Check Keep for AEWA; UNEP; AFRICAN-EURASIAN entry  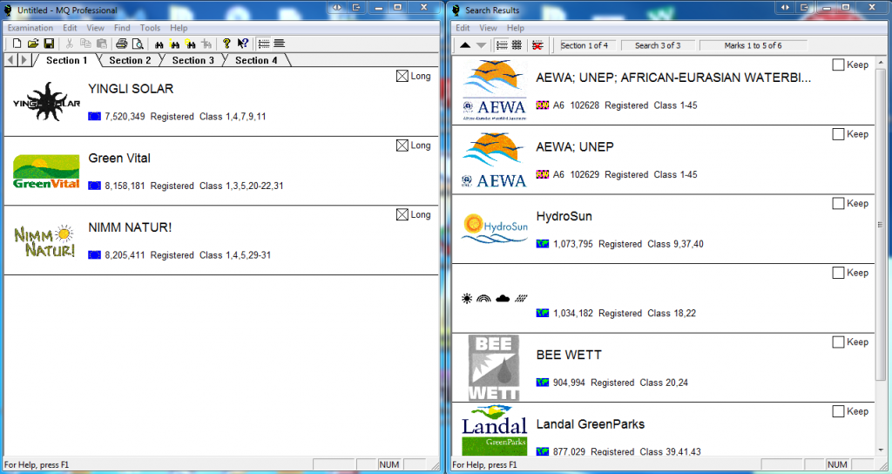click(838, 64)
